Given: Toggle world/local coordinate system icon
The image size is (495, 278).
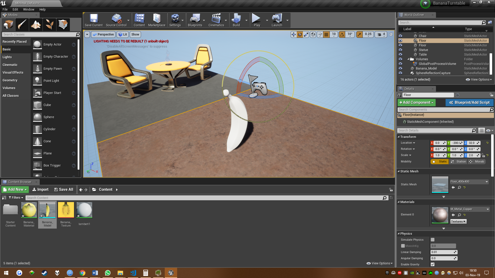Looking at the screenshot, I should coord(313,34).
